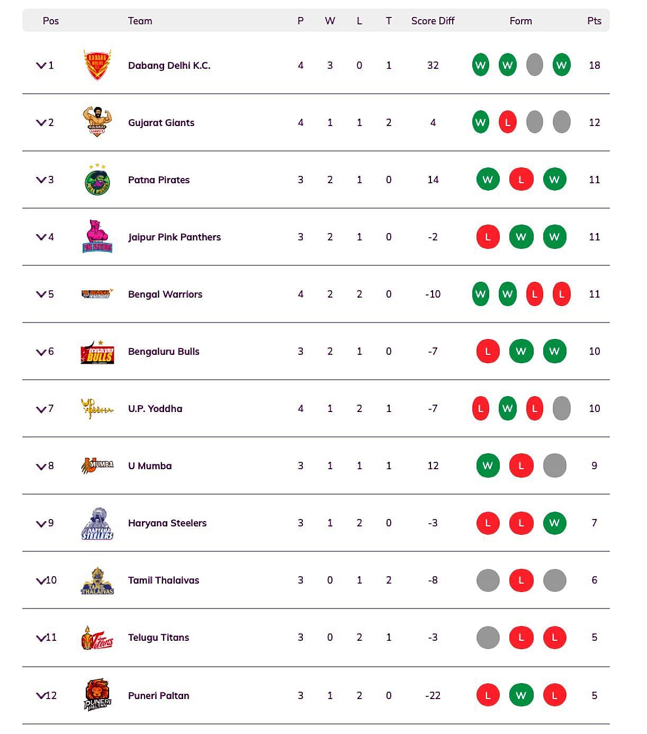Click the Pts column header
The width and height of the screenshot is (647, 734).
594,21
